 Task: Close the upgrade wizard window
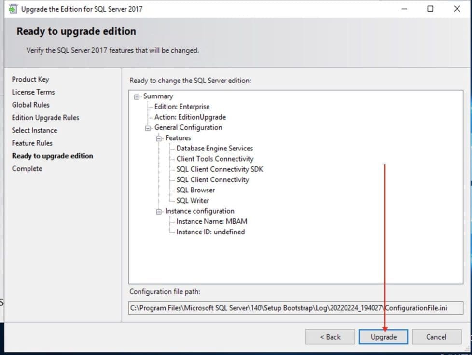tap(457, 9)
